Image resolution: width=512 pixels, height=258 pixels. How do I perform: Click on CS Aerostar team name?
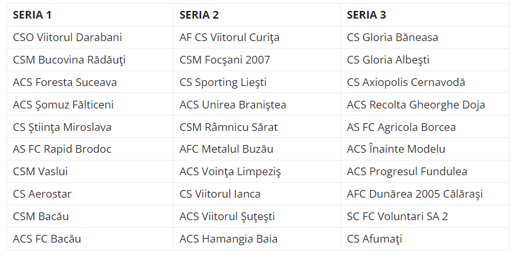point(42,194)
